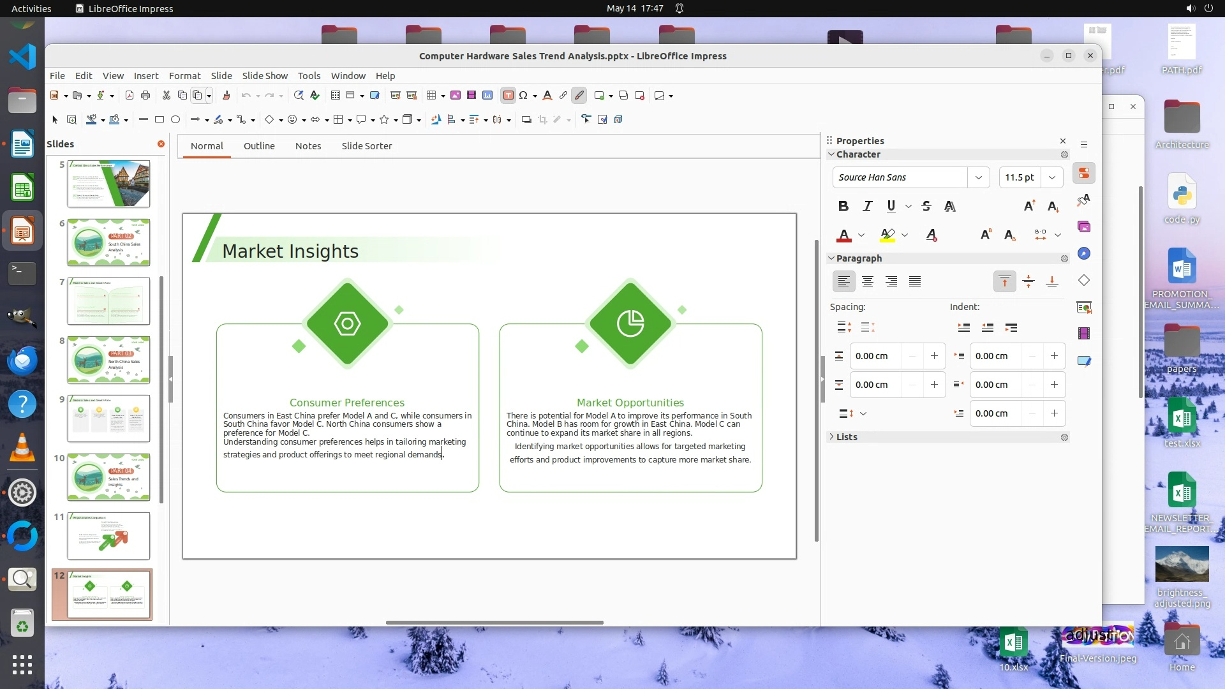
Task: Expand the Lists section
Action: tap(846, 437)
